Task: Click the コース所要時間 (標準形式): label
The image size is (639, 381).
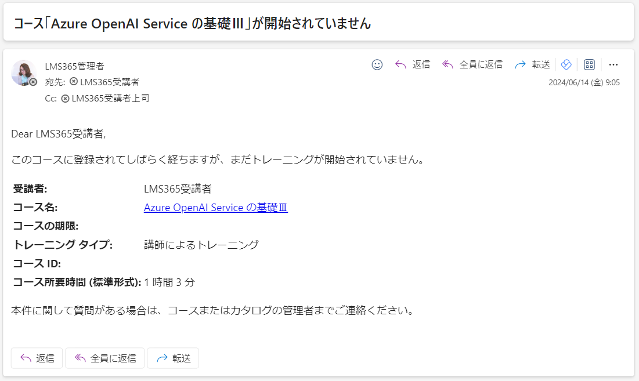Action: (77, 282)
